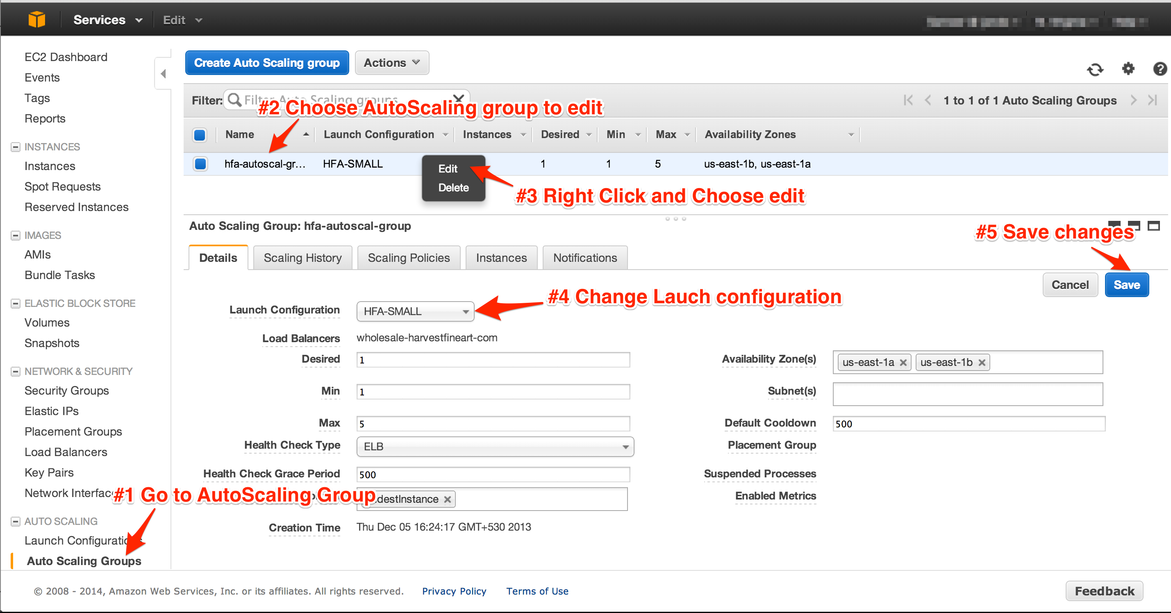Open Launch Configuration column filter arrow
Screen dimensions: 1171x613
tap(445, 134)
